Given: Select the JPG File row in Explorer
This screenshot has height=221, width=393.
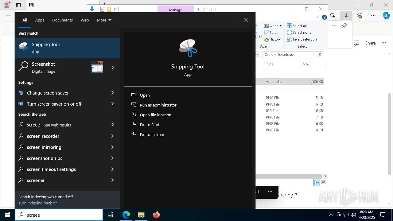Looking at the screenshot, I should click(x=290, y=111).
